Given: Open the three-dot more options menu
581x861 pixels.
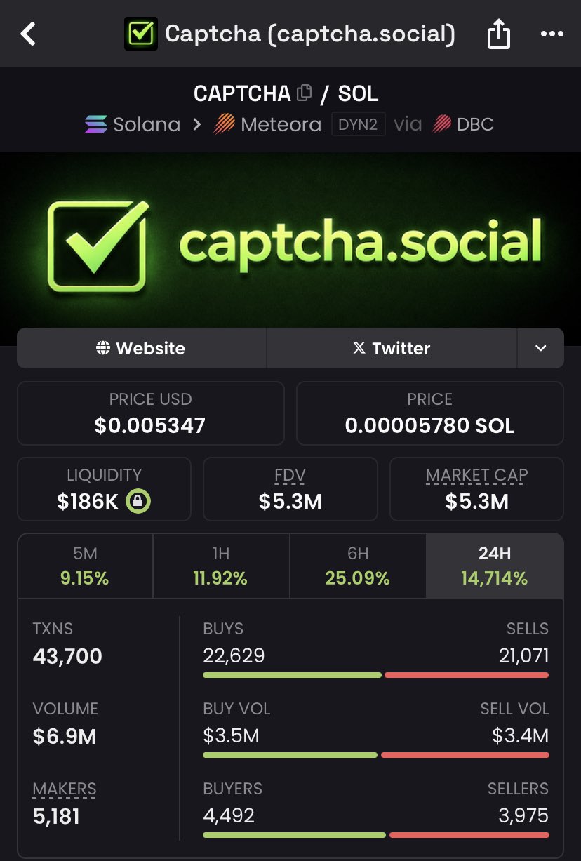Looking at the screenshot, I should (x=552, y=34).
